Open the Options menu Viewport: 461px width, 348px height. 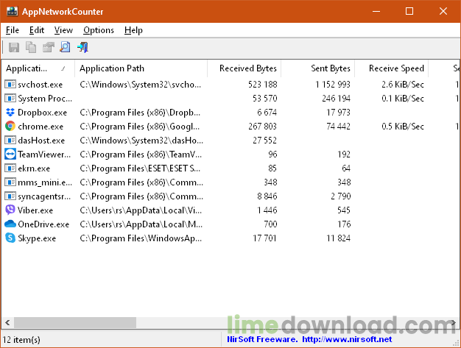pyautogui.click(x=99, y=30)
